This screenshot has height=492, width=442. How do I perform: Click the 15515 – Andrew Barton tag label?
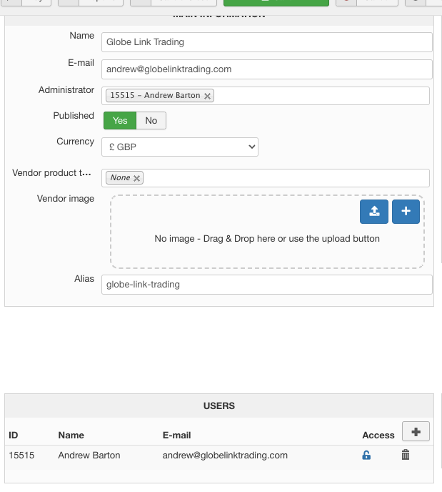155,96
